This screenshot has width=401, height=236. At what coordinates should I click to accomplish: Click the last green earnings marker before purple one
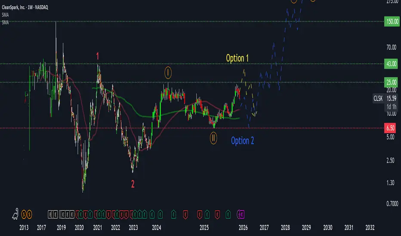point(228,215)
